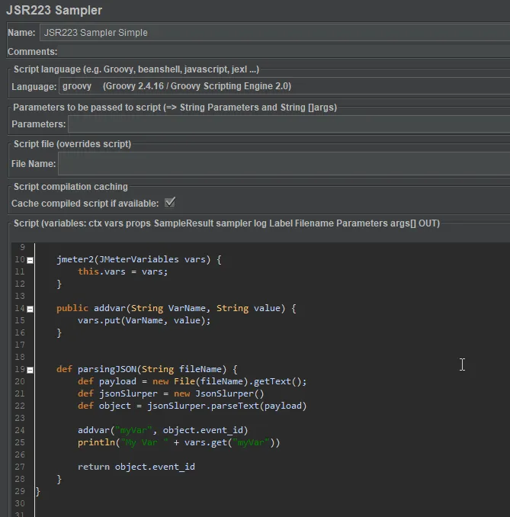Click line 'def parsingJSON(String fileName) {'

coord(146,369)
